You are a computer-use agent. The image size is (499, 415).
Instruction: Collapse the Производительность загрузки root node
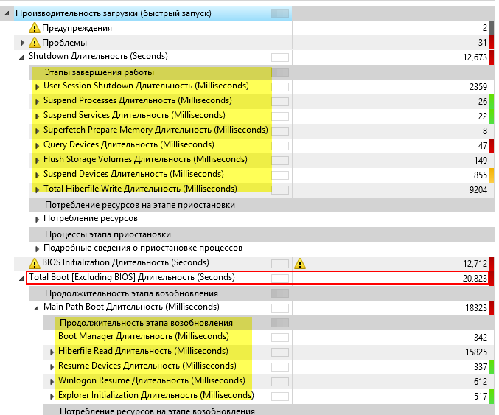(x=7, y=13)
